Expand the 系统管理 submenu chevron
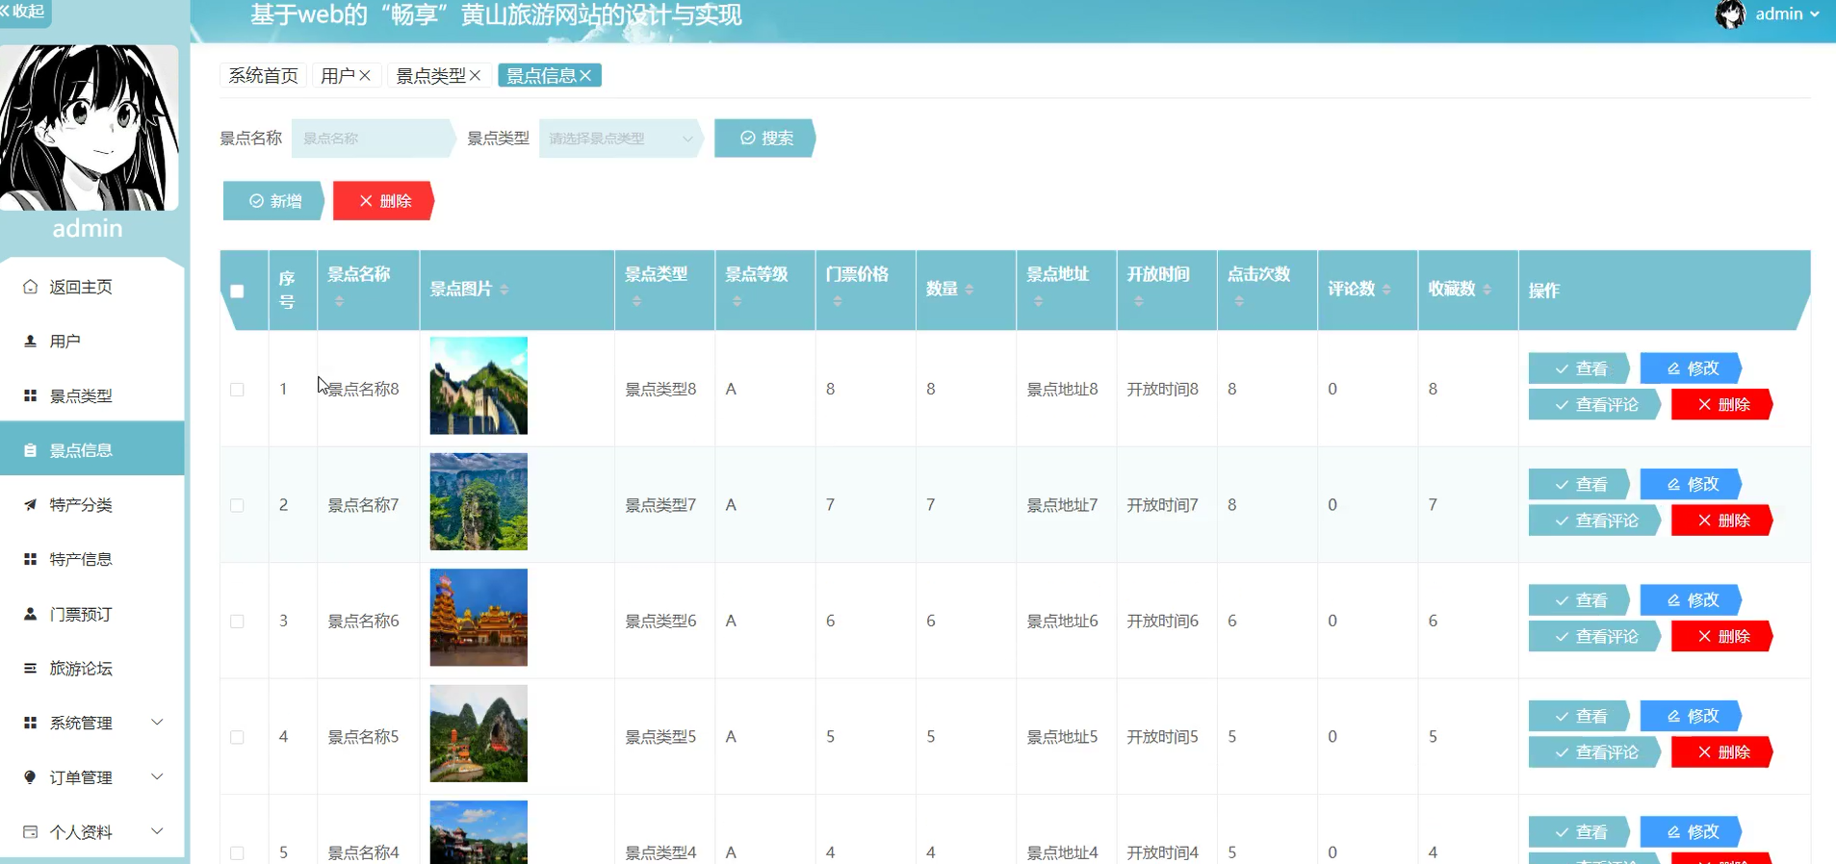This screenshot has height=864, width=1836. tap(157, 722)
